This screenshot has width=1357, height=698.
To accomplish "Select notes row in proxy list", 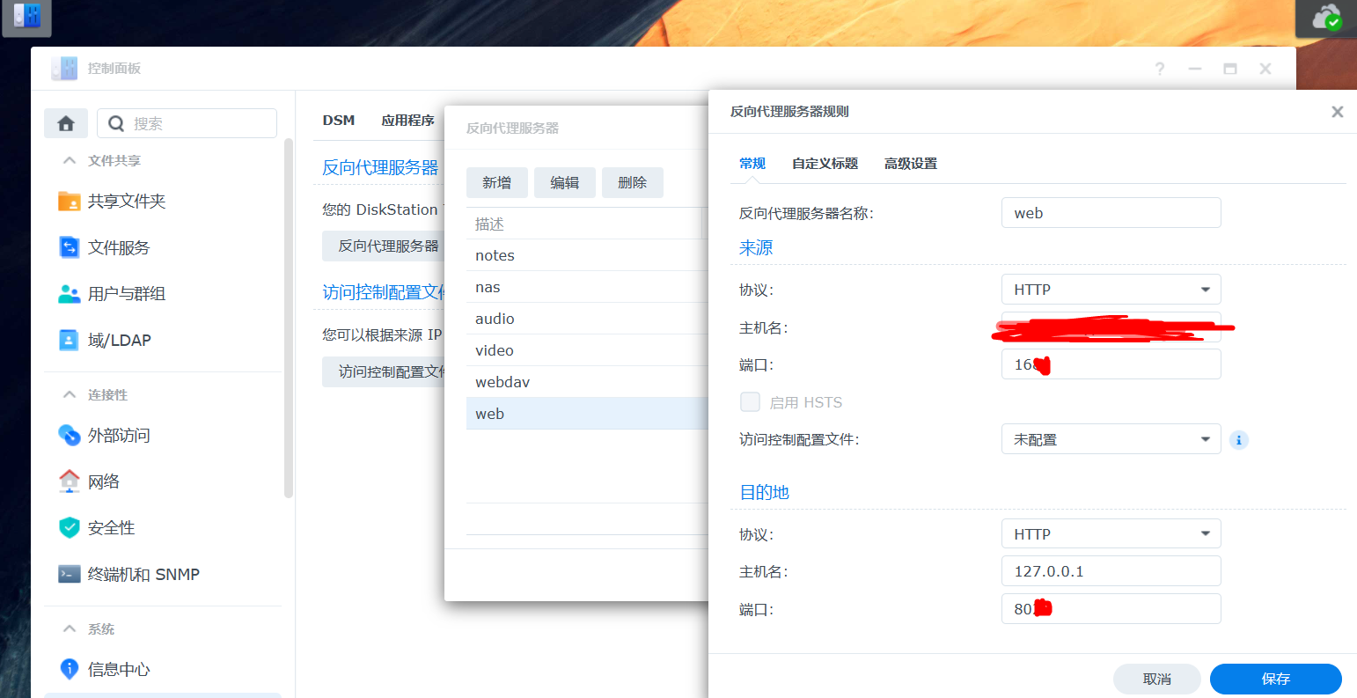I will pos(587,255).
